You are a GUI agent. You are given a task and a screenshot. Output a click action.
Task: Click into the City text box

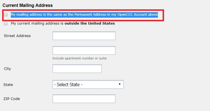77,69
